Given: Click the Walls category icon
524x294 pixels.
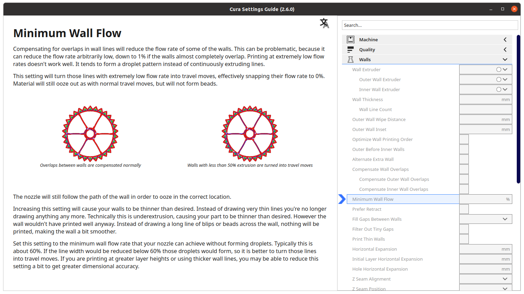Looking at the screenshot, I should click(351, 59).
